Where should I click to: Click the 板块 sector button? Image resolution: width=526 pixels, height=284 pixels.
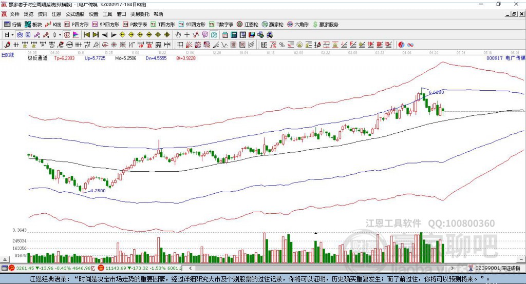click(x=33, y=25)
